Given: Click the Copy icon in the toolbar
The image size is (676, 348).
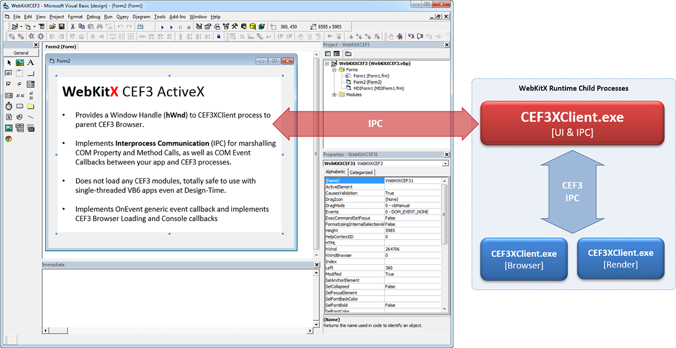Looking at the screenshot, I should pyautogui.click(x=82, y=26).
